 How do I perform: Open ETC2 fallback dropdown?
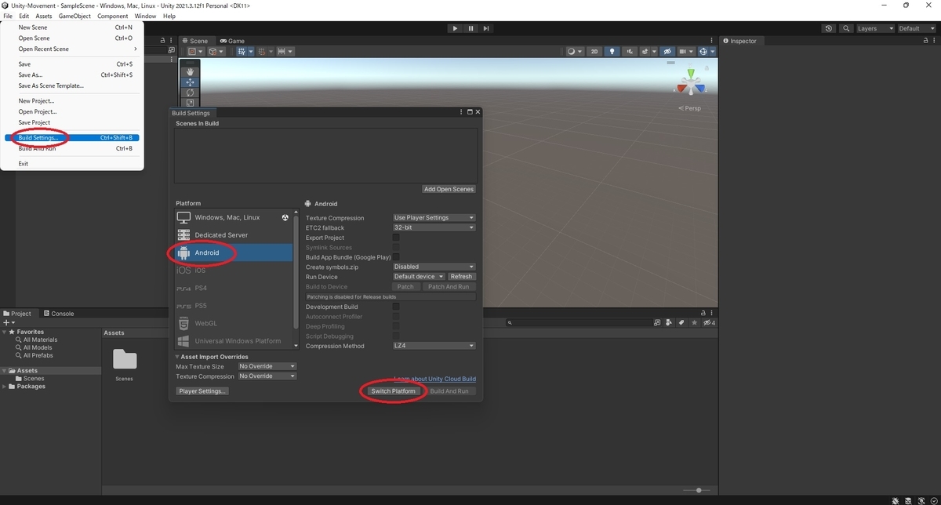(434, 227)
